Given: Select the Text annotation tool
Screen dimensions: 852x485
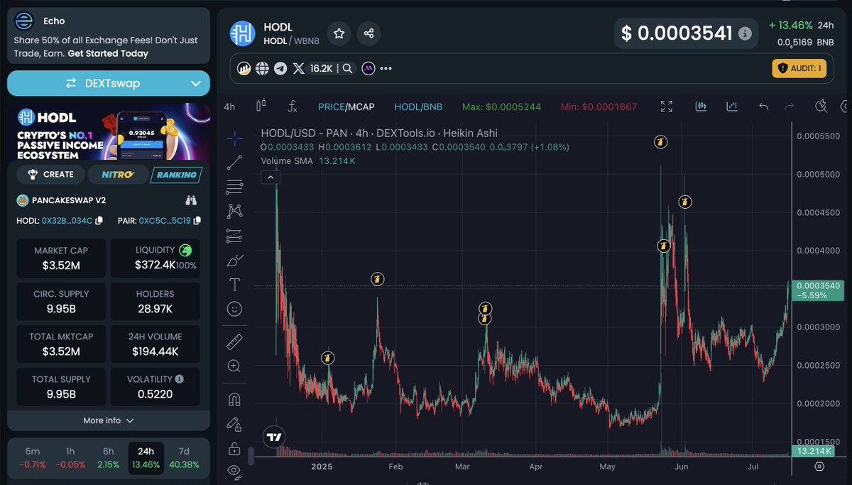Looking at the screenshot, I should pyautogui.click(x=234, y=285).
